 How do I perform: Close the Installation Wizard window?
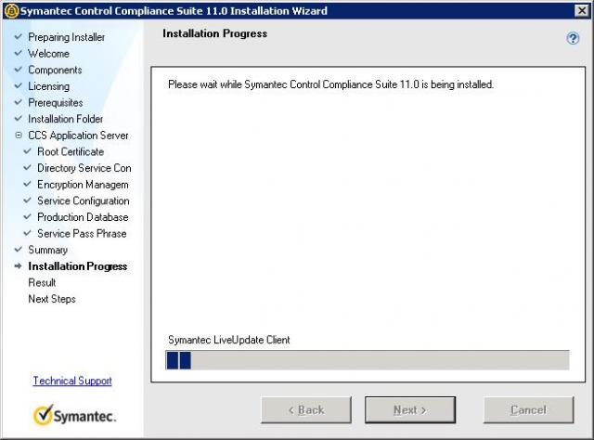[x=581, y=10]
